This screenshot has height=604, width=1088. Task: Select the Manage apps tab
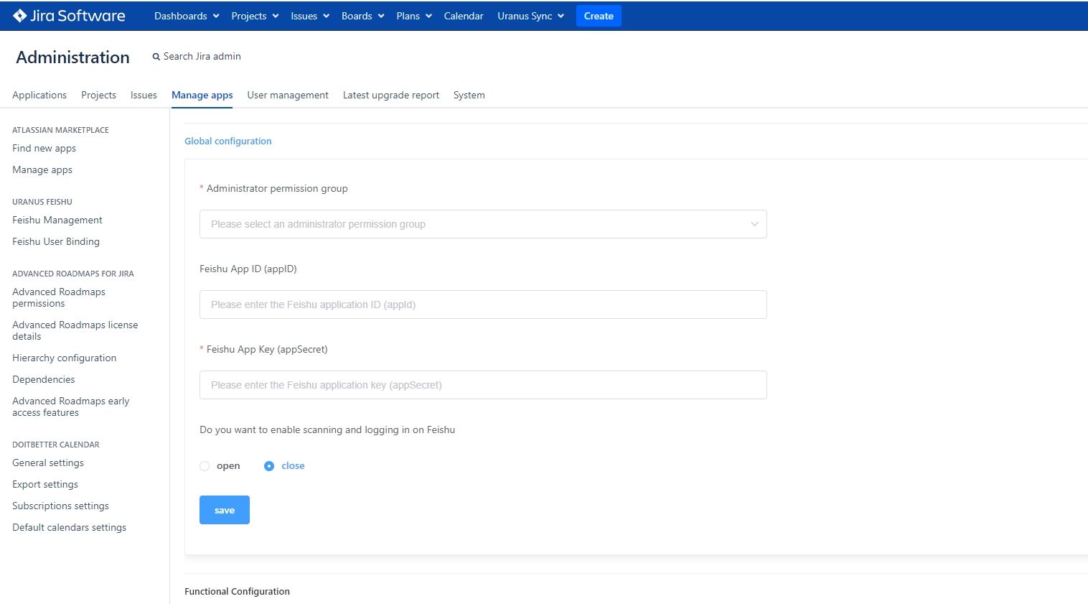point(202,95)
